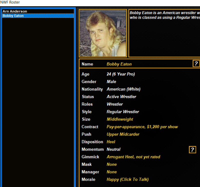
Task: Switch the Heel disposition value
Action: [111, 142]
